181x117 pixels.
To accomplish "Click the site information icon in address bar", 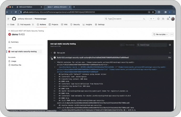I will coord(21,12).
